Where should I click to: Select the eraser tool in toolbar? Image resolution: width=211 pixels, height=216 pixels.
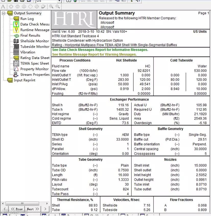point(43,6)
